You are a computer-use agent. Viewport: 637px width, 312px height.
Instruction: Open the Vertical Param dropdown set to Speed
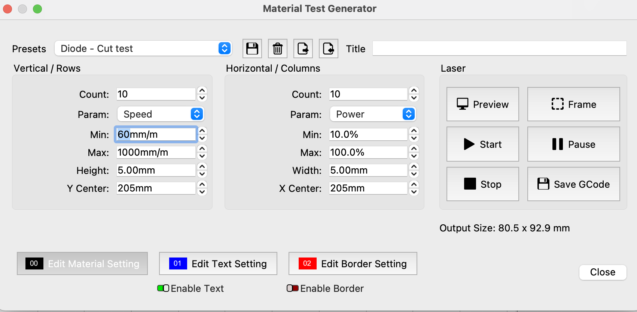161,114
